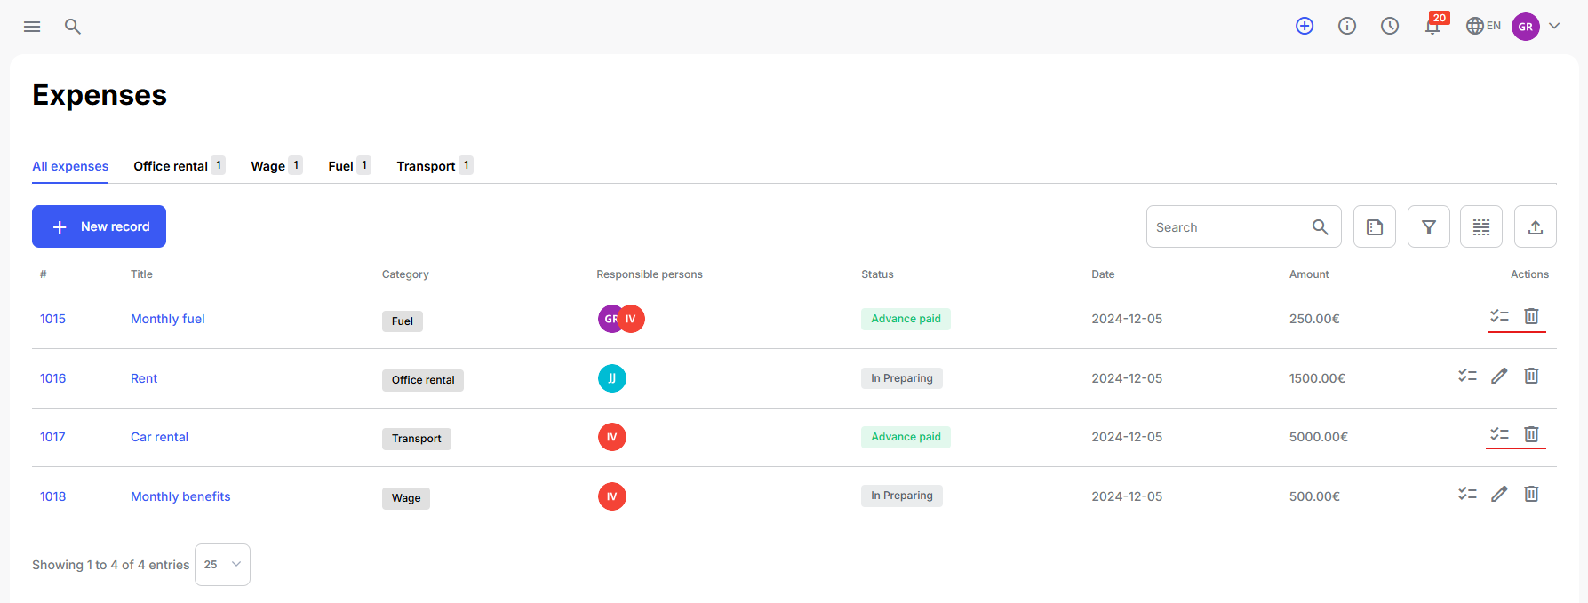Click the JJ avatar in Rent row
The width and height of the screenshot is (1588, 603).
612,378
